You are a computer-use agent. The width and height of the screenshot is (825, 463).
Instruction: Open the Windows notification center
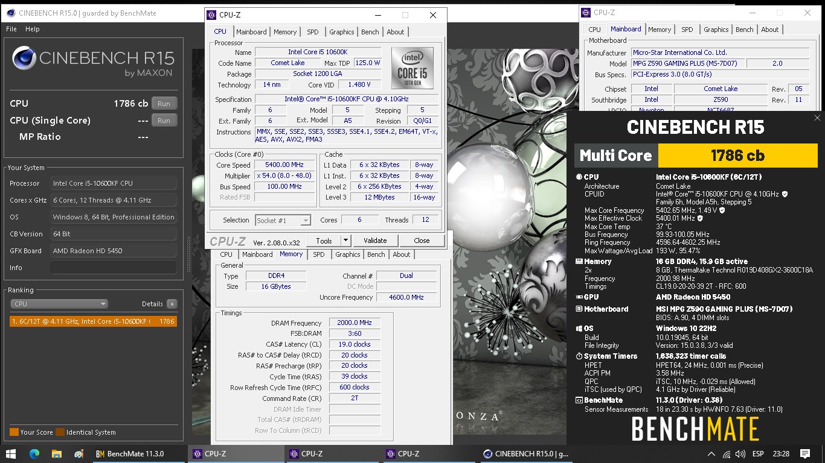805,453
